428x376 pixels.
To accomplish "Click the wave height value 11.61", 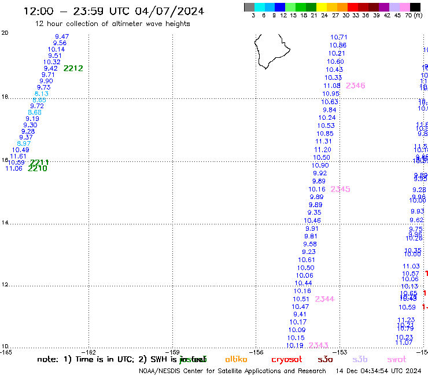I will coord(18,156).
